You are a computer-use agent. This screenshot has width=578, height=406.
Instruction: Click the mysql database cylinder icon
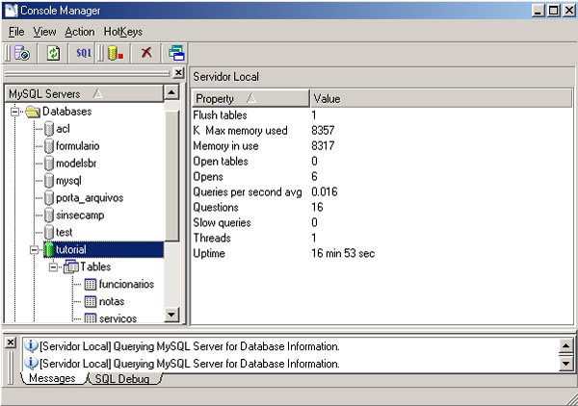49,181
